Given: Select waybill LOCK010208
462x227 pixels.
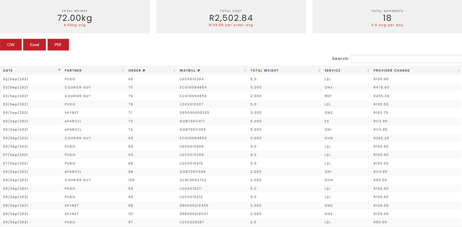Looking at the screenshot, I should pos(192,147).
